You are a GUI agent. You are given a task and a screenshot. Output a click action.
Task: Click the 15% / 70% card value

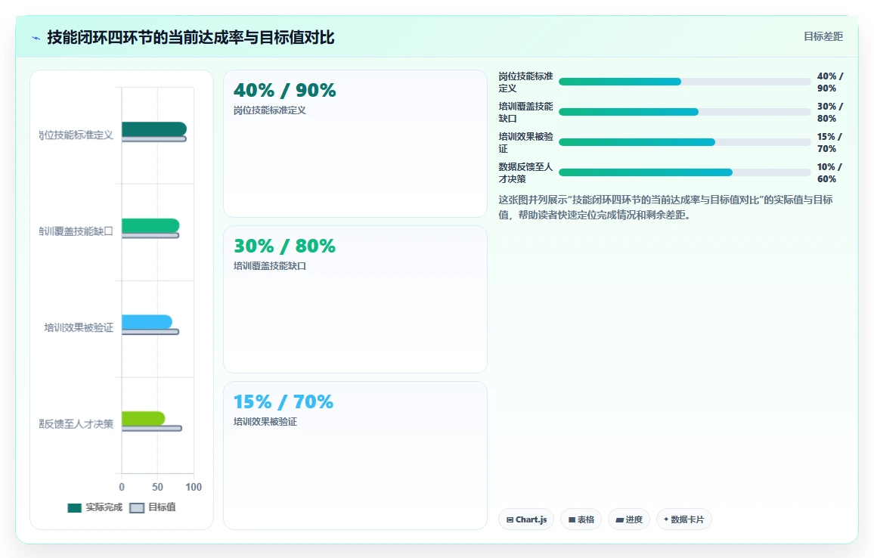point(284,401)
